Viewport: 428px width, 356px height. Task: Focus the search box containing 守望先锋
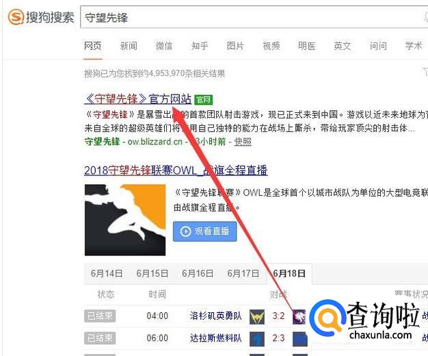(254, 17)
